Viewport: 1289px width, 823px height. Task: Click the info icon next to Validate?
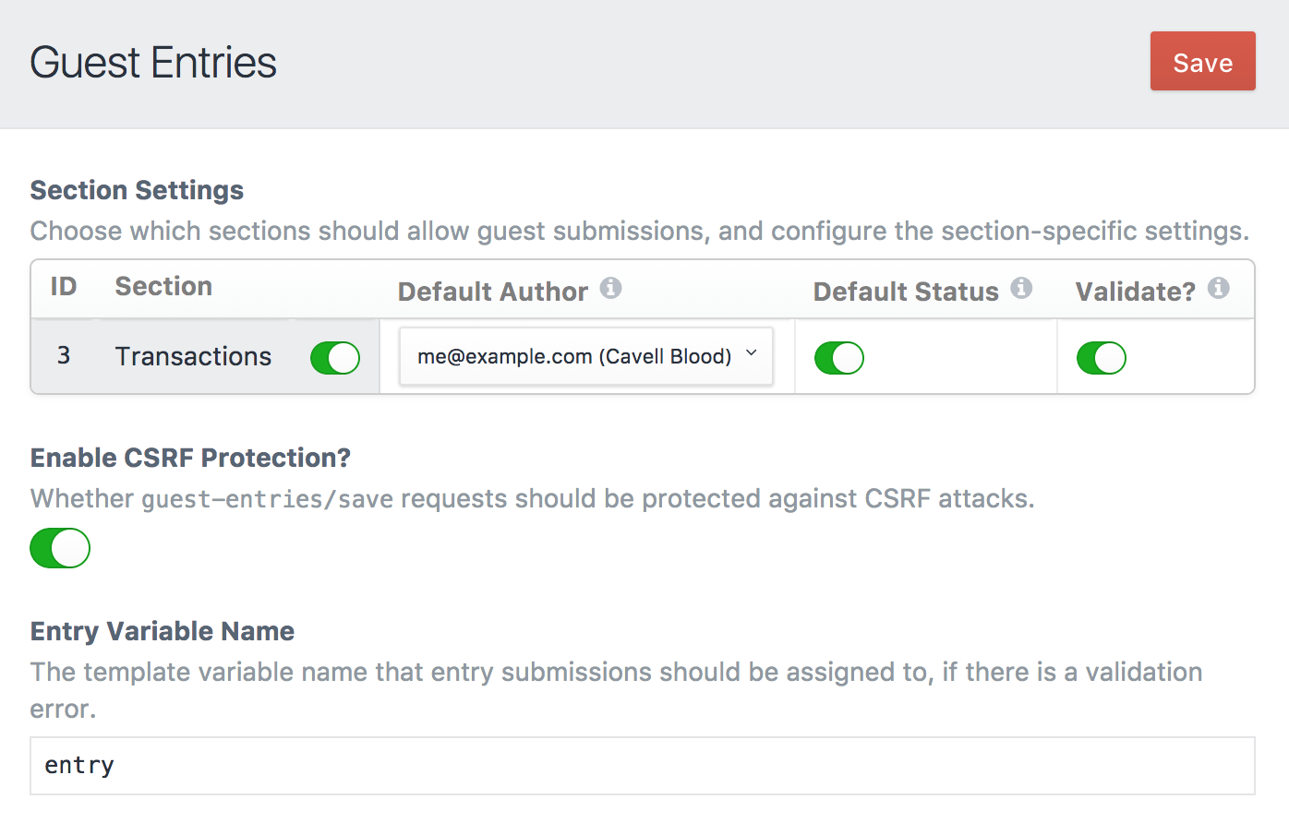[x=1221, y=288]
